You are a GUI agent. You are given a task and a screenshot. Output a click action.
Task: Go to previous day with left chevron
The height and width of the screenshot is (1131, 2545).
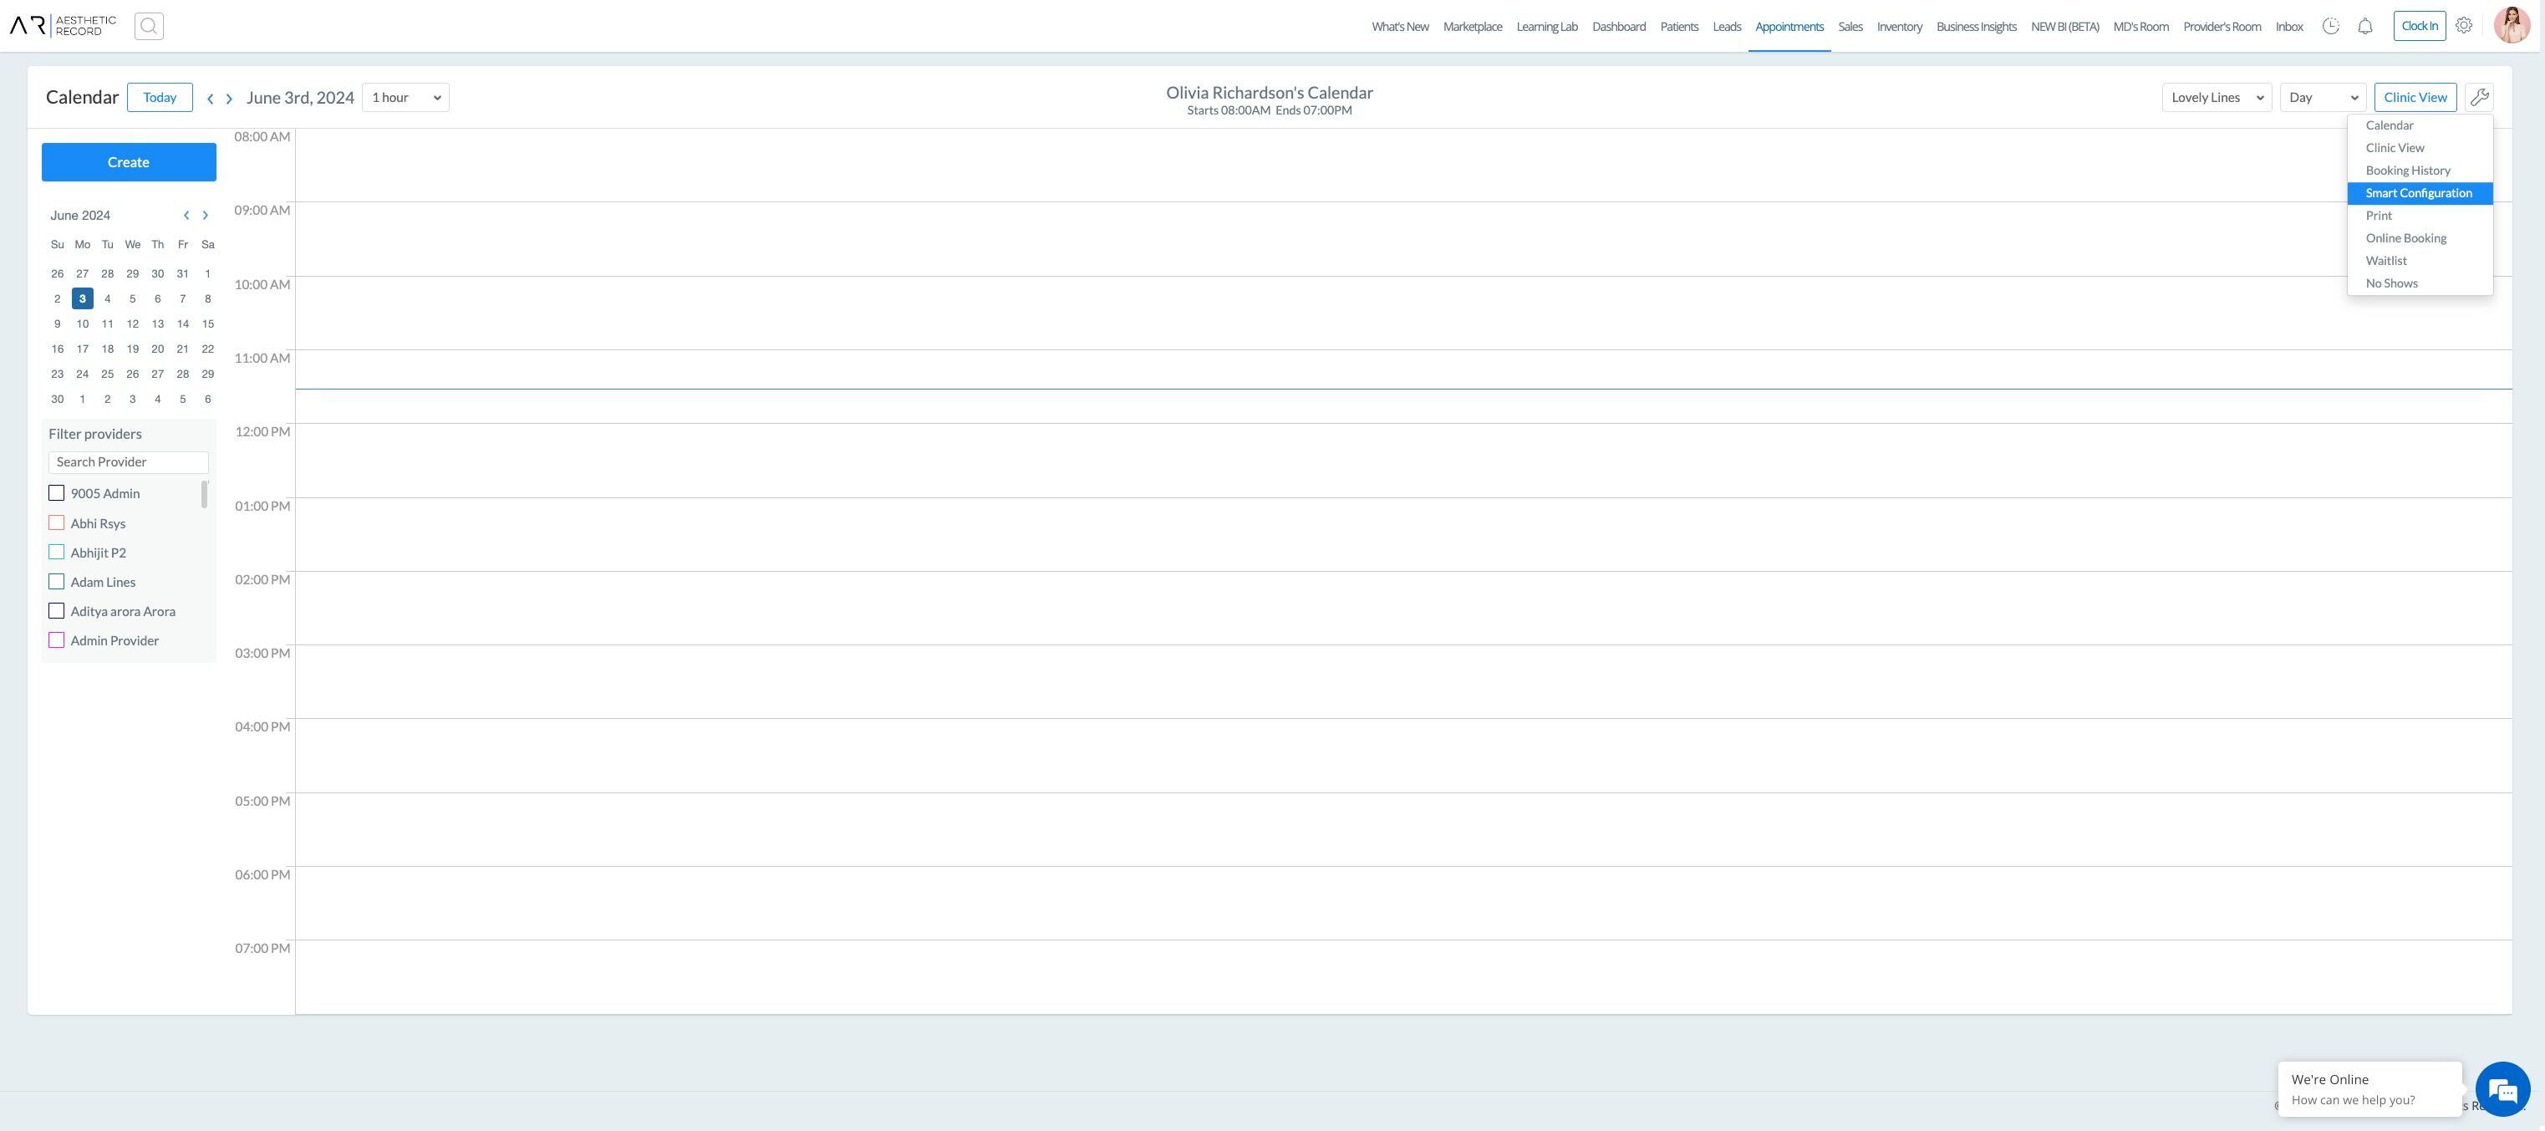(211, 98)
